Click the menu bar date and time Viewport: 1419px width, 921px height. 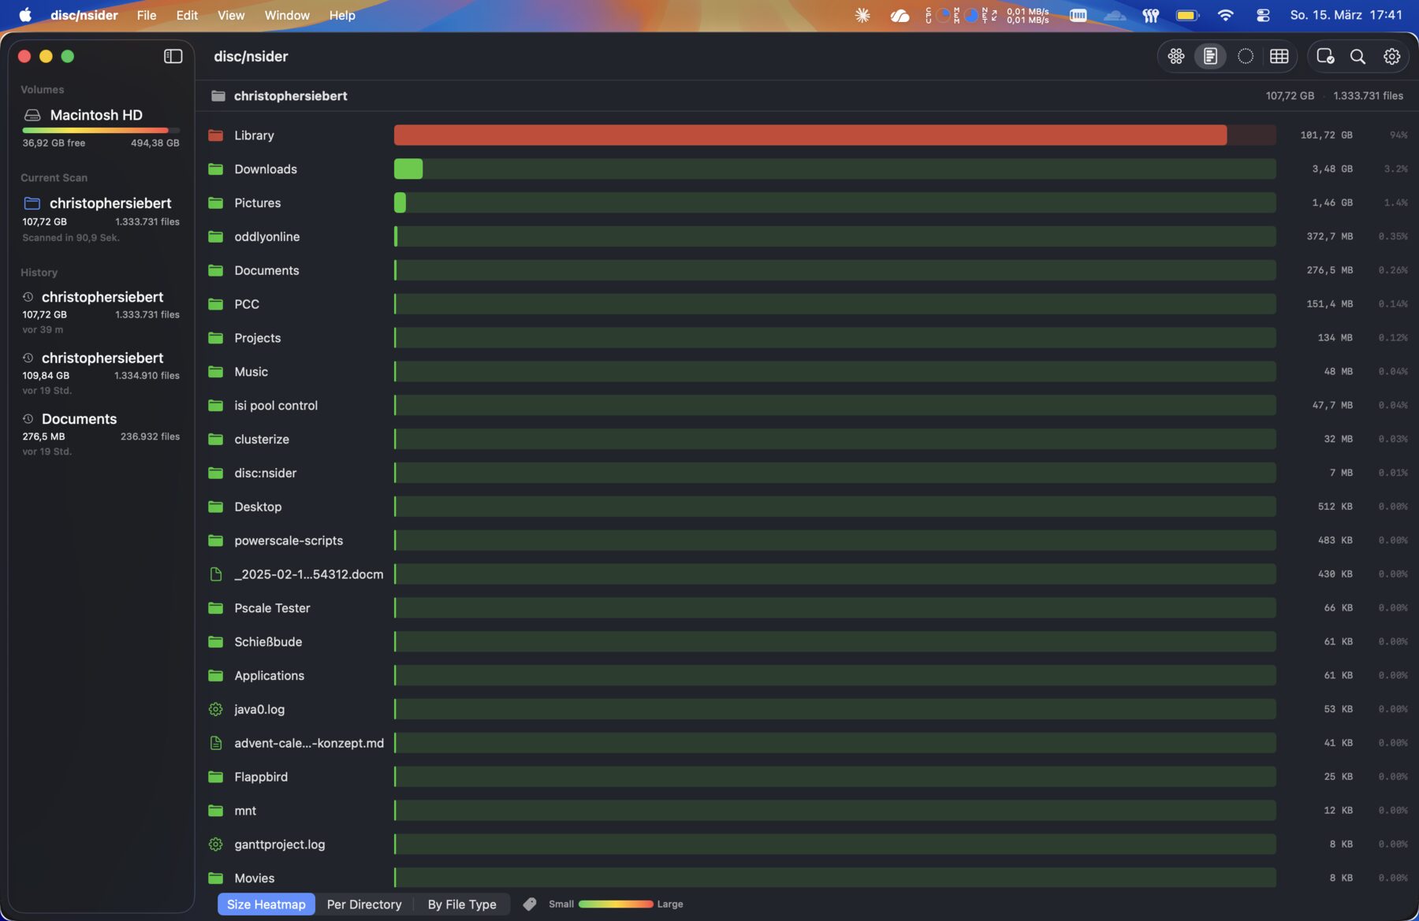click(x=1346, y=15)
